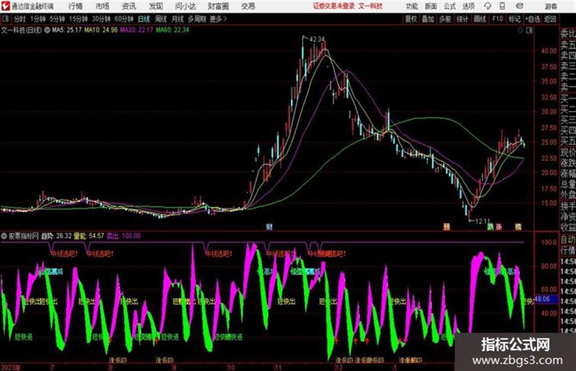Viewport: 576px width, 371px height.
Task: Switch to 30分钟 period tab
Action: (101, 19)
